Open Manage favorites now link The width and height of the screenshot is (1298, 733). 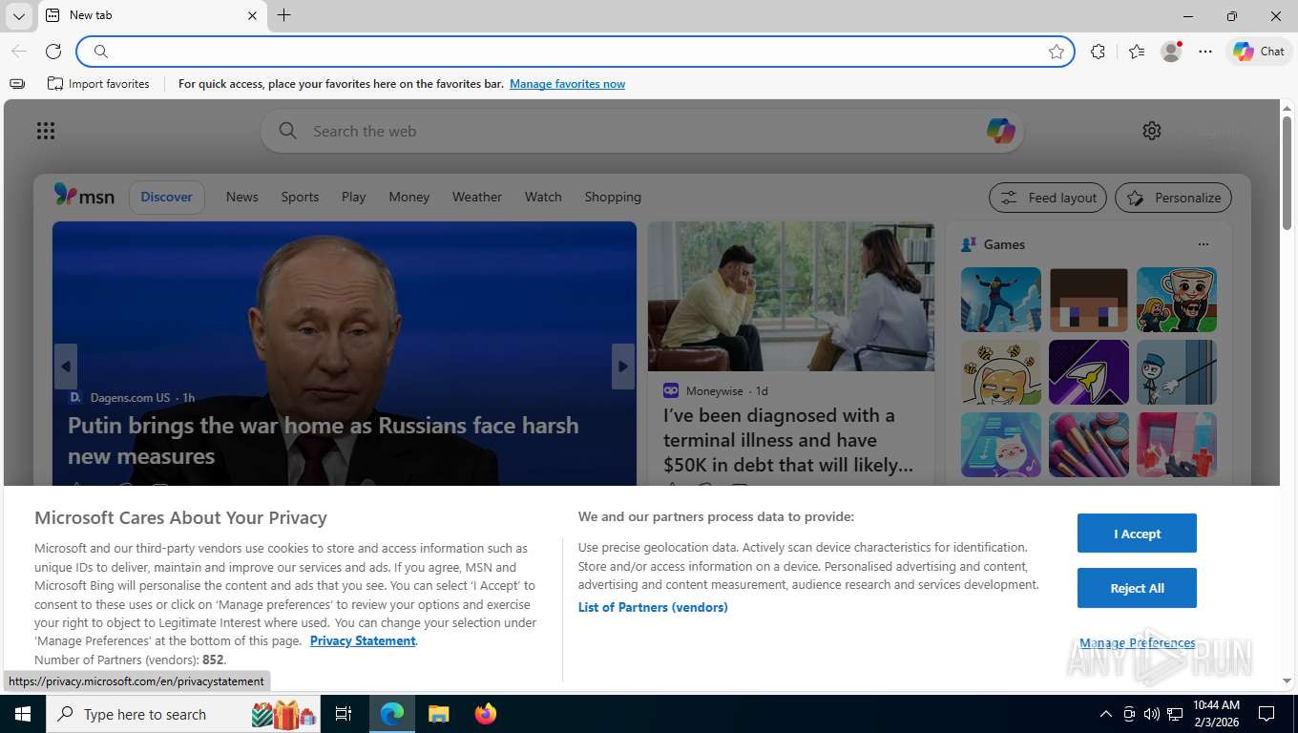click(567, 84)
